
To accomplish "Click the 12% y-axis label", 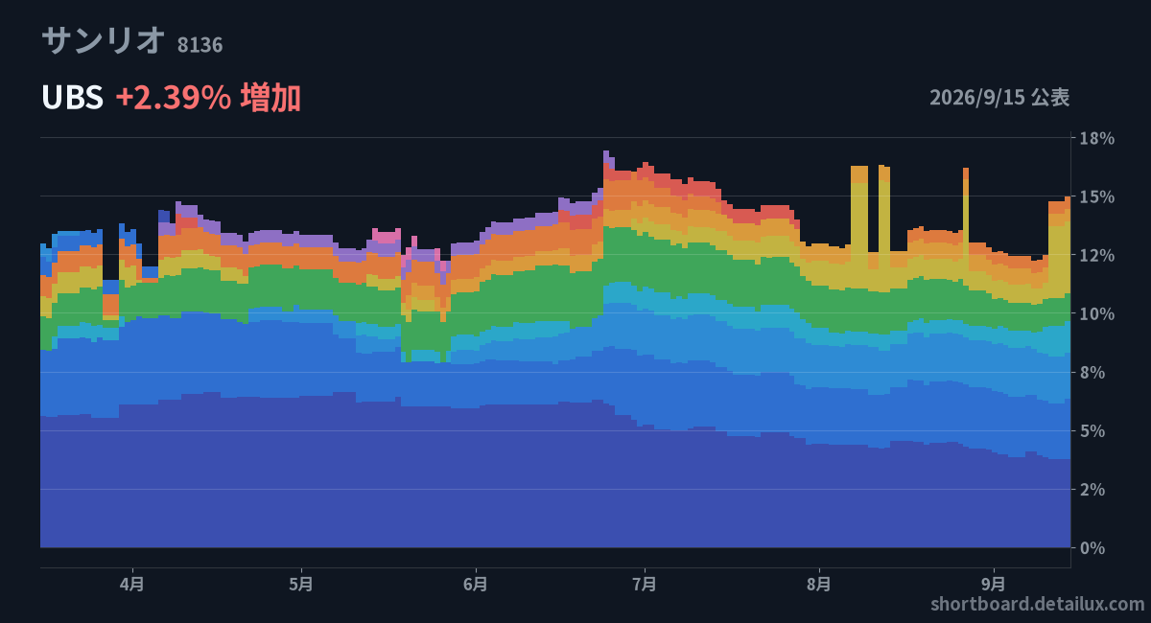I will (1096, 255).
